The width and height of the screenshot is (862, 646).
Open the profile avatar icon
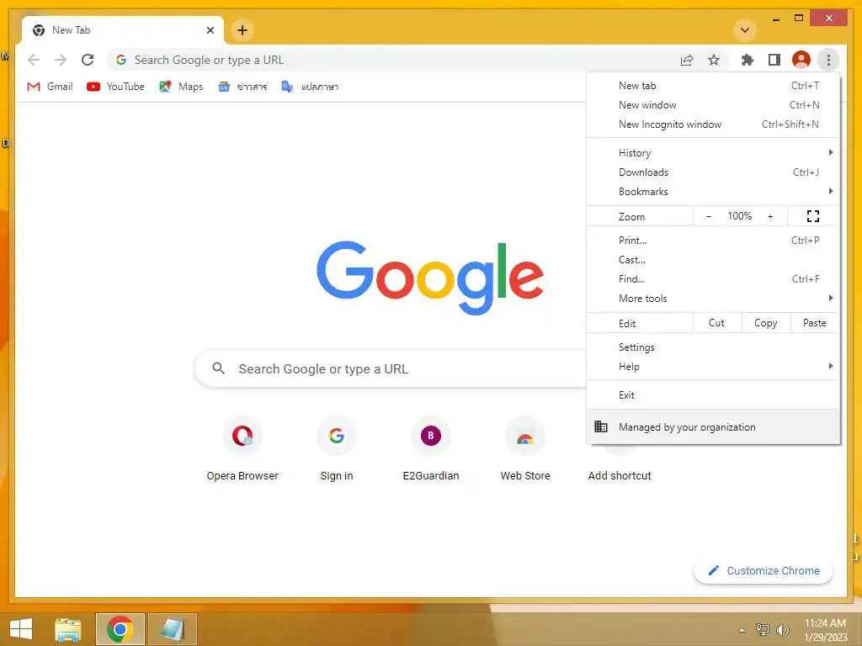pyautogui.click(x=801, y=60)
